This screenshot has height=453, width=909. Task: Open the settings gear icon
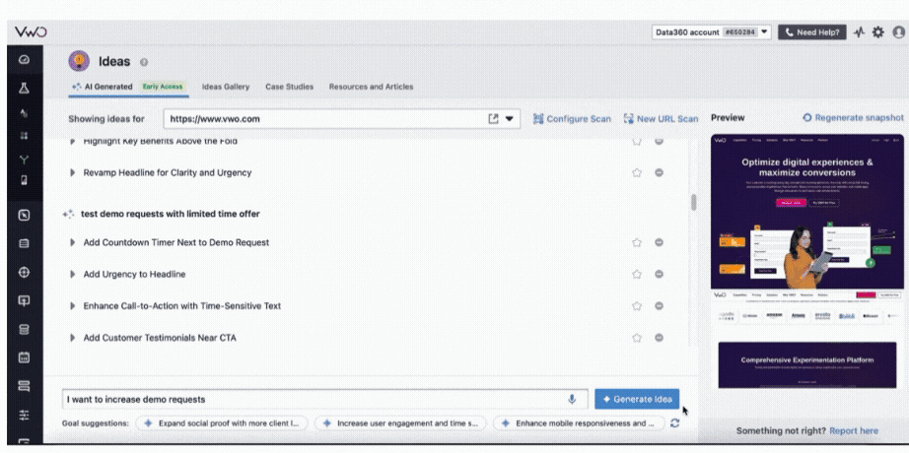click(877, 32)
